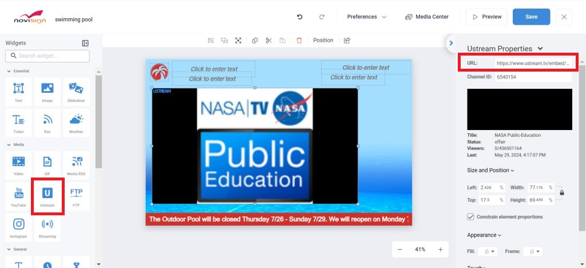Add an Image widget

(47, 92)
